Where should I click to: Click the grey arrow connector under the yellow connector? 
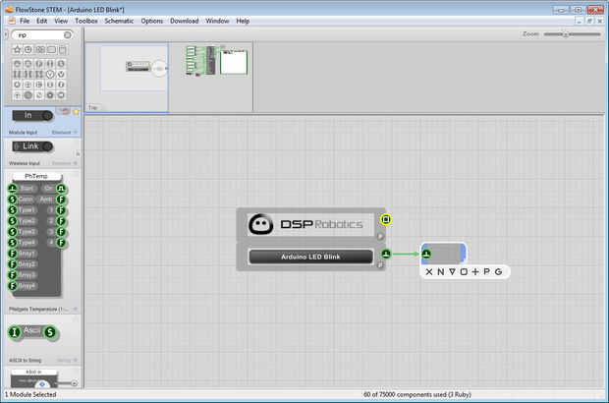(380, 236)
